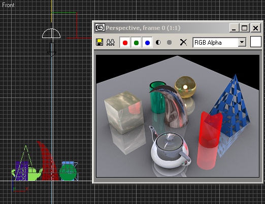This screenshot has width=265, height=204.
Task: Save the rendered bitmap with the floppy icon
Action: (100, 42)
